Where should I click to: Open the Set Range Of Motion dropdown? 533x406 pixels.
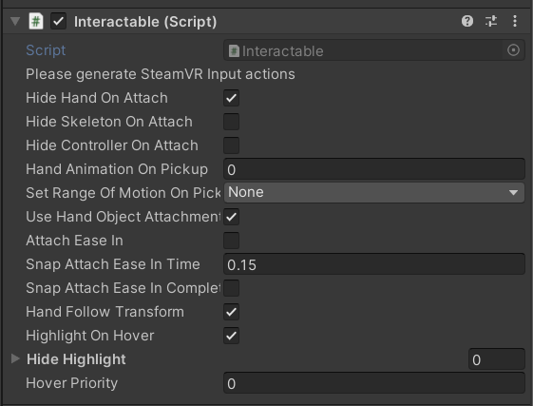click(374, 193)
